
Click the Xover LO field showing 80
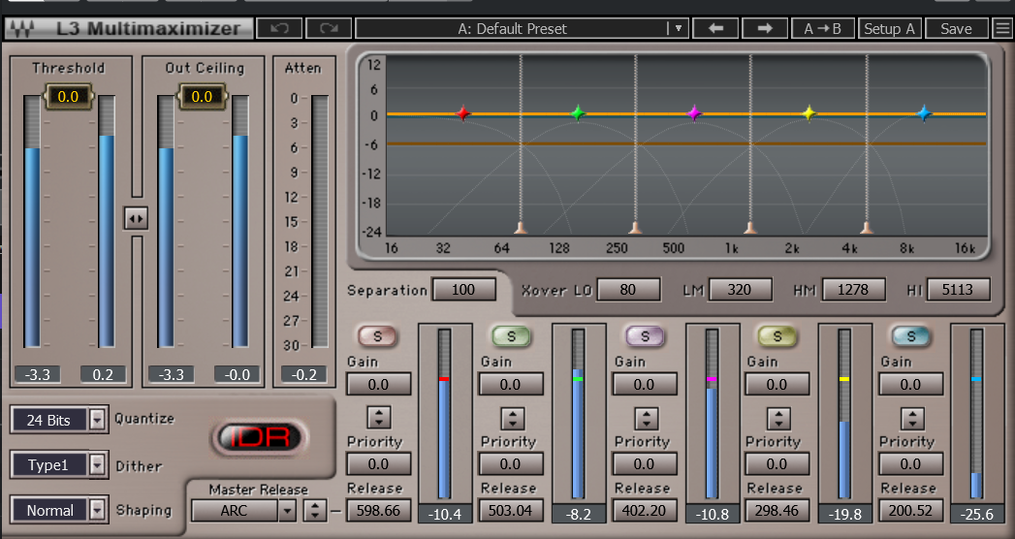628,289
